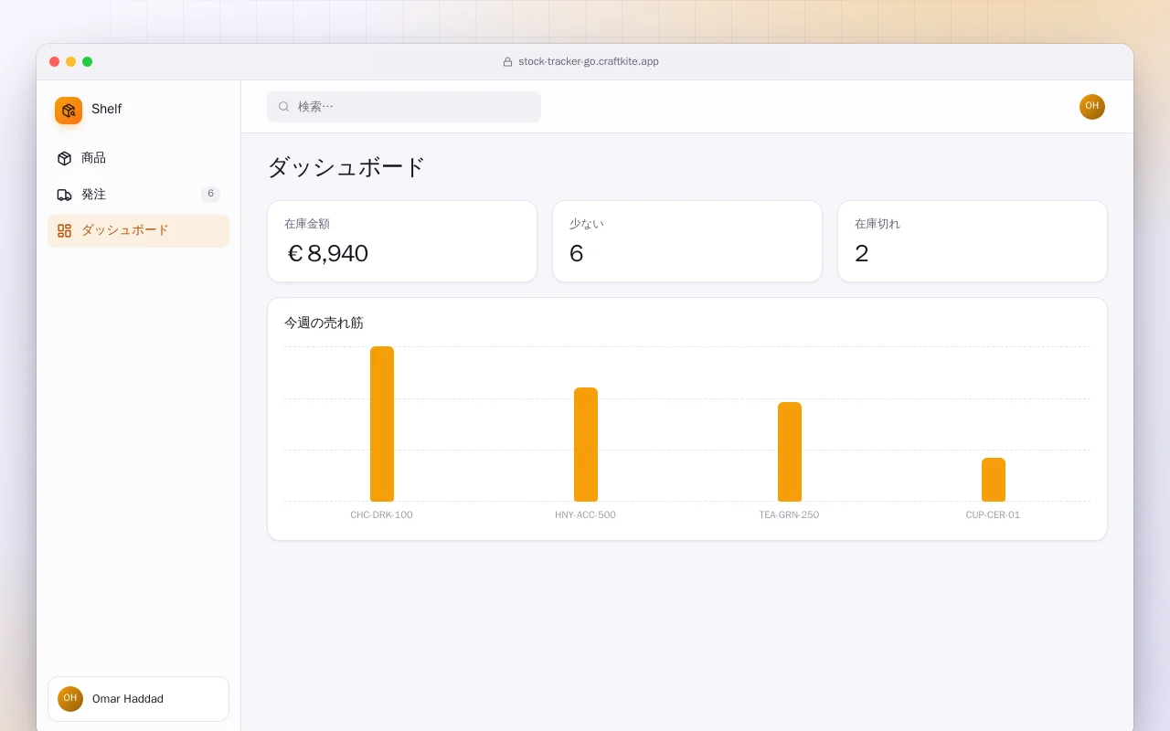1170x731 pixels.
Task: Click the ダッシュボード grid icon
Action: click(64, 231)
